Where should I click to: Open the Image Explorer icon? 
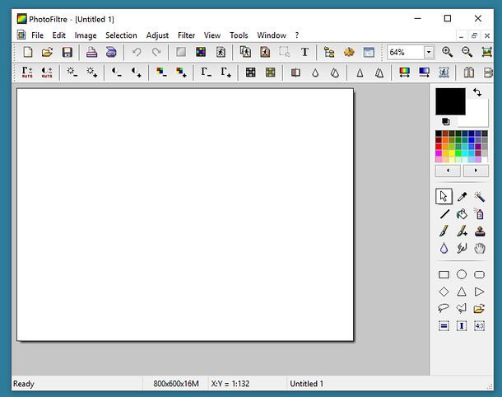[329, 52]
